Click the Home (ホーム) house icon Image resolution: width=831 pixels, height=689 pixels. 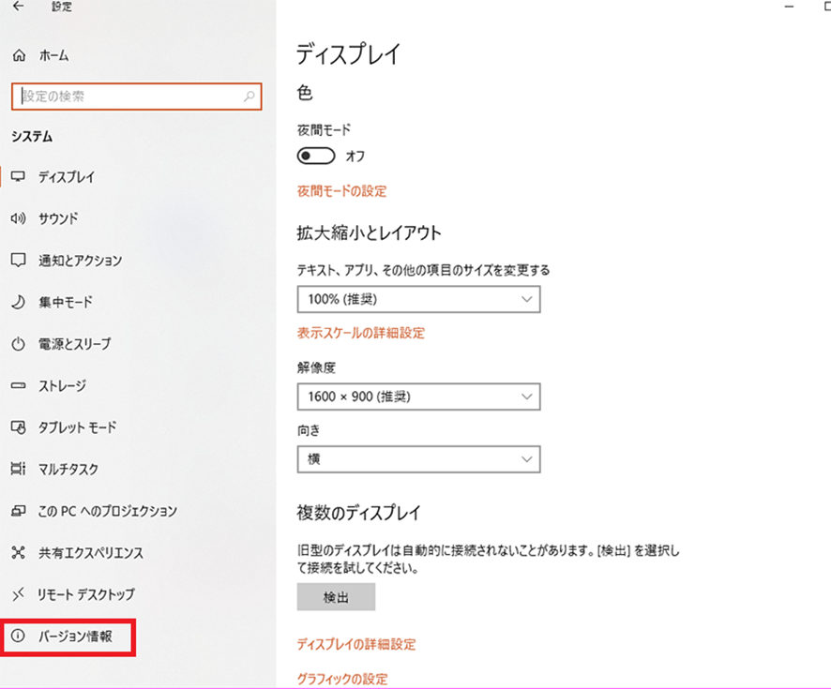point(19,56)
